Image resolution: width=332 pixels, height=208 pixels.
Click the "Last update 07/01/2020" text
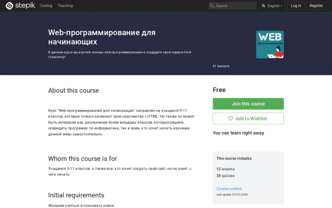[232, 195]
